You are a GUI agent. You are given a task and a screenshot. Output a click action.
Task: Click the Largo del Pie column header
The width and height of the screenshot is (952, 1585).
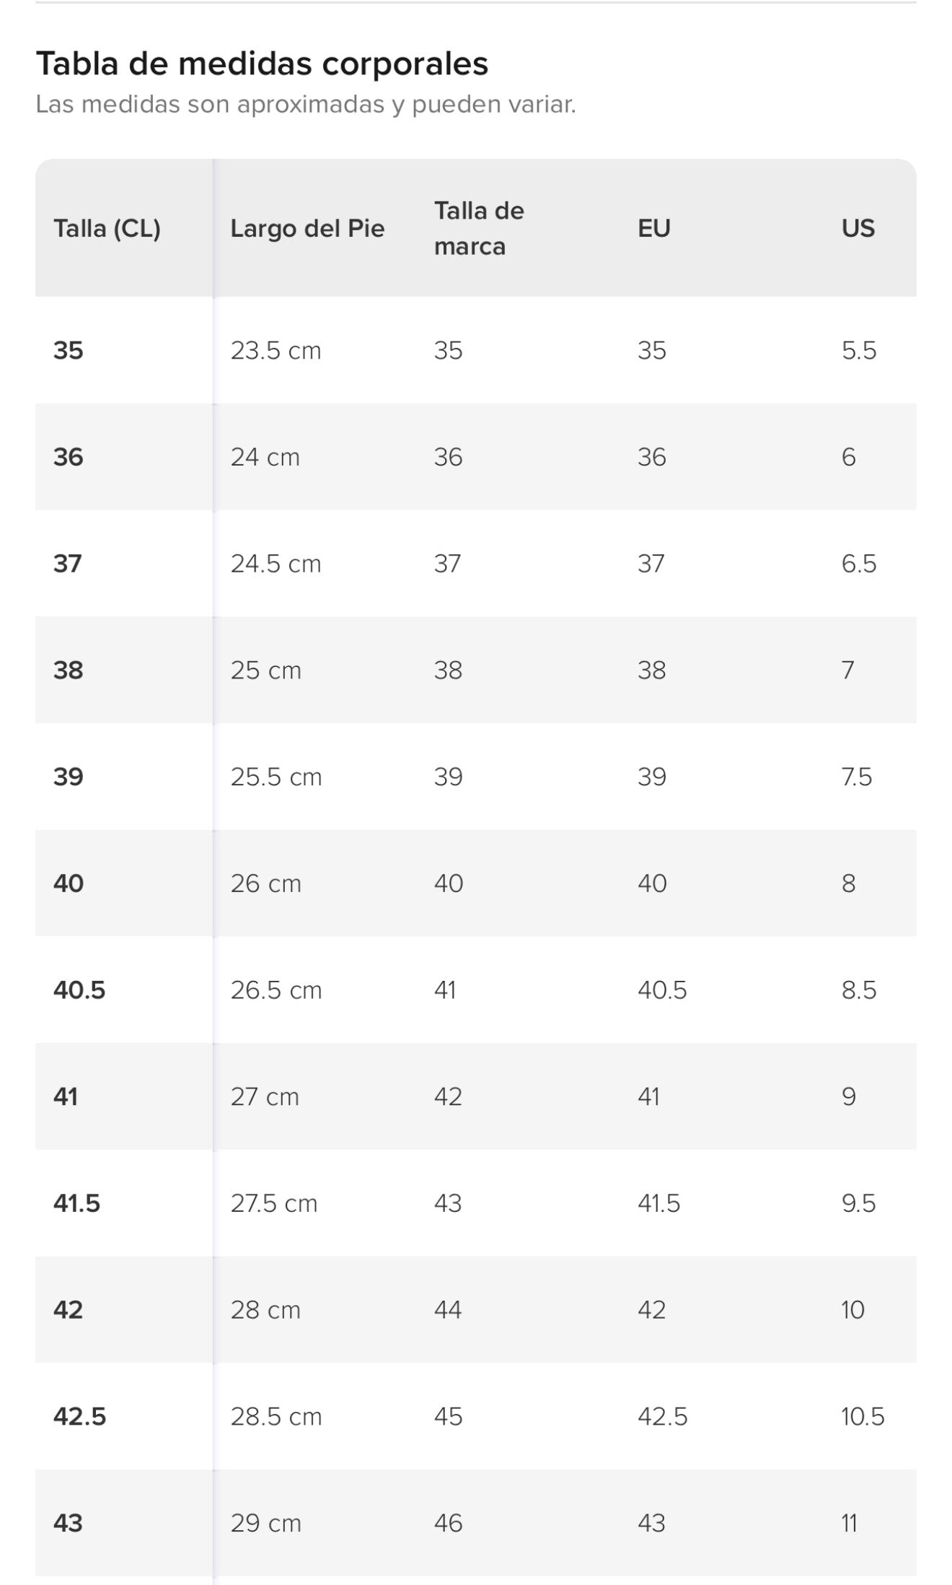tap(307, 229)
